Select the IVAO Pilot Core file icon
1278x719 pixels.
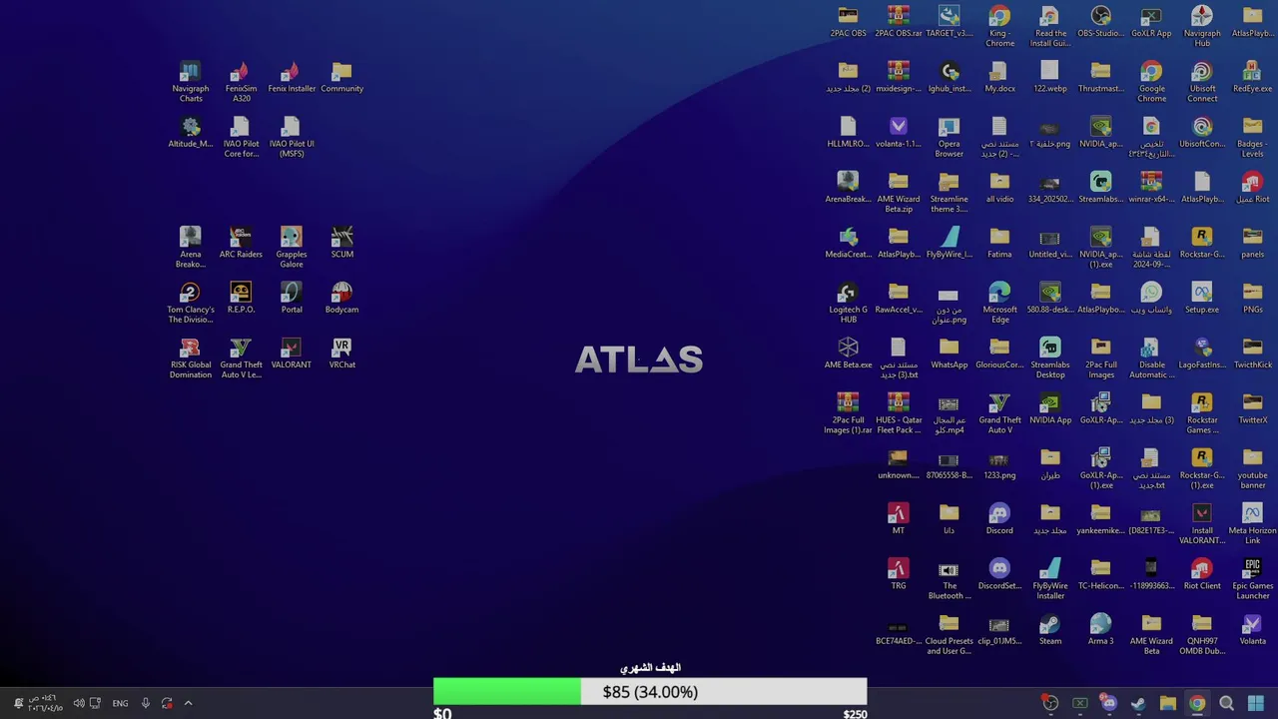[241, 137]
